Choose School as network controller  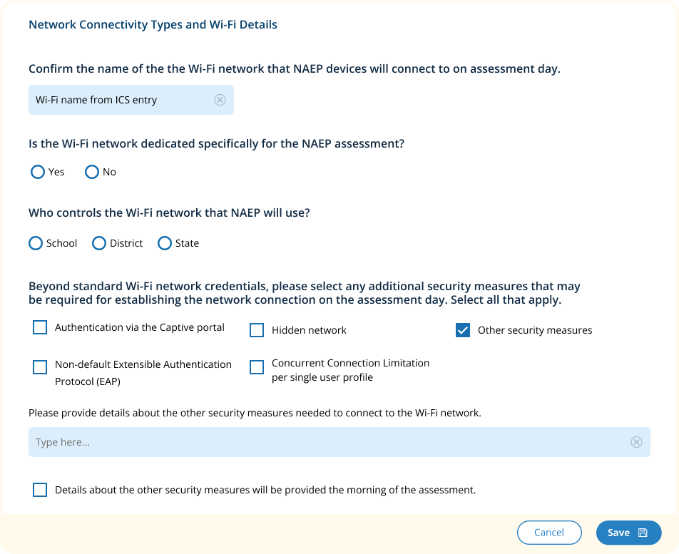(x=36, y=243)
